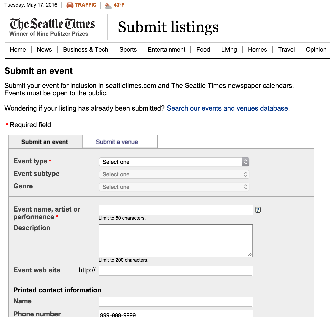Click the Phone number field showing 999-999-9999

tap(176, 314)
